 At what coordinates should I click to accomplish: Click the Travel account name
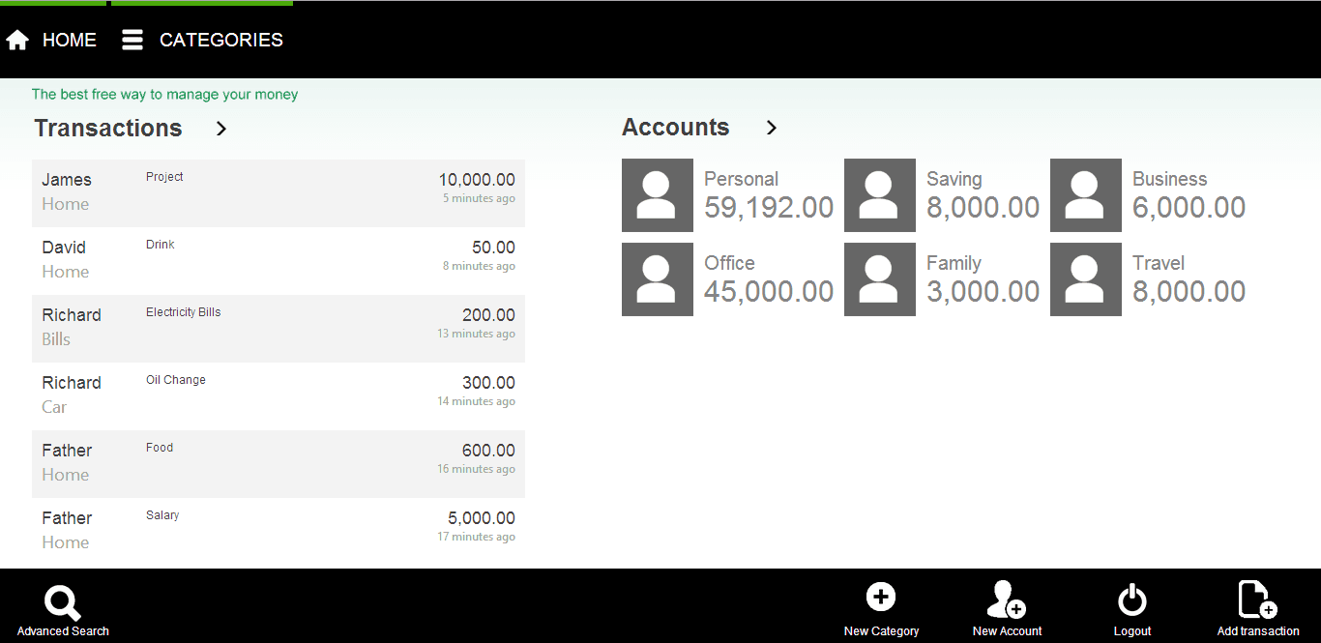[x=1159, y=263]
